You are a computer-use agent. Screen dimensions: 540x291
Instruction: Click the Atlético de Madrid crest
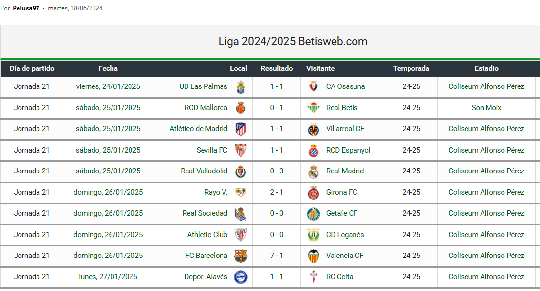241,129
